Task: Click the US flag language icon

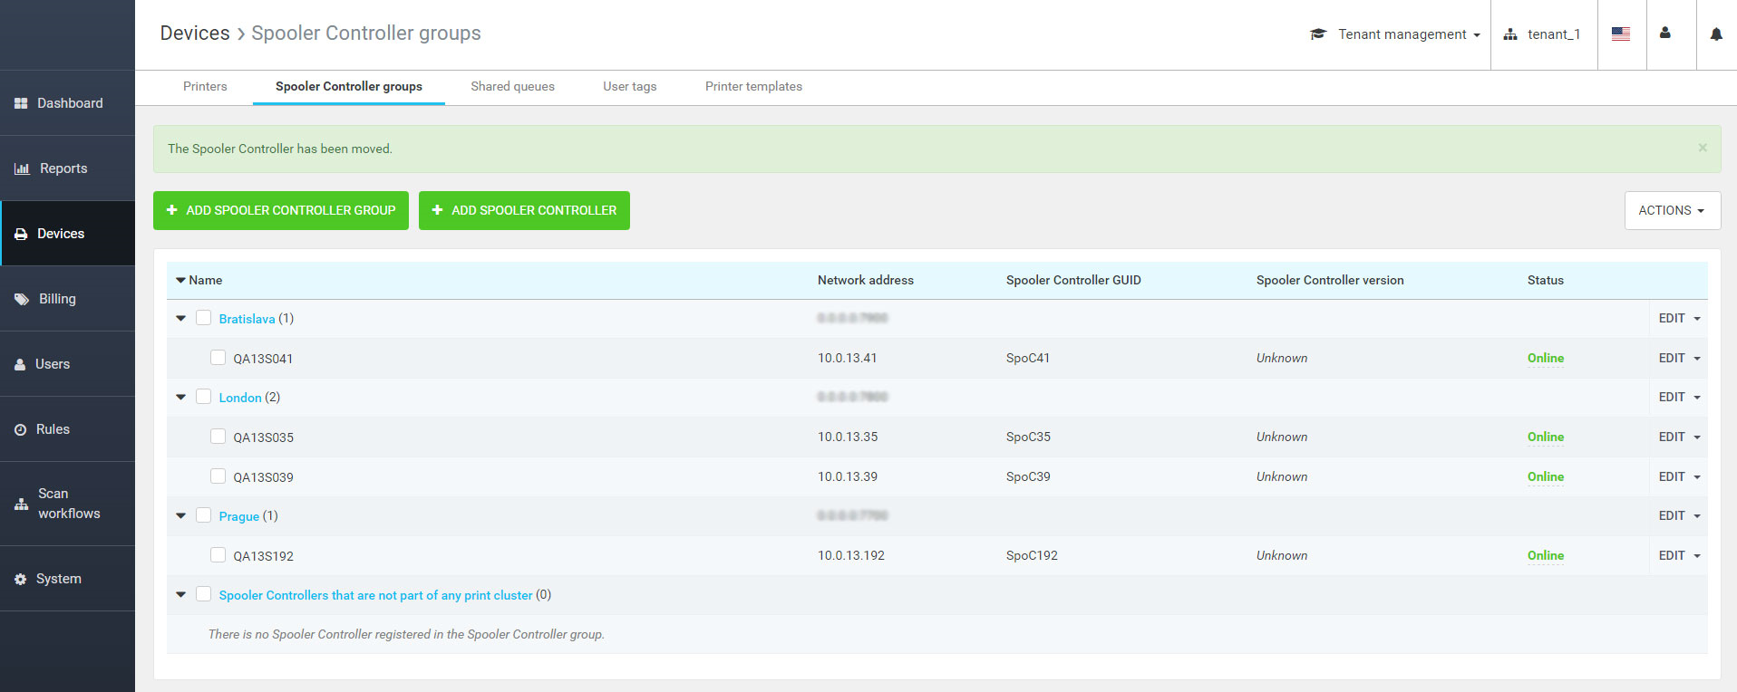Action: click(1620, 34)
